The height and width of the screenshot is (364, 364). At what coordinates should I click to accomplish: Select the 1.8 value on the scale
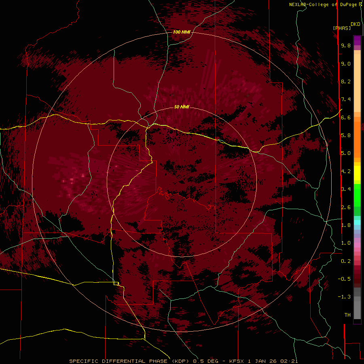(x=346, y=225)
